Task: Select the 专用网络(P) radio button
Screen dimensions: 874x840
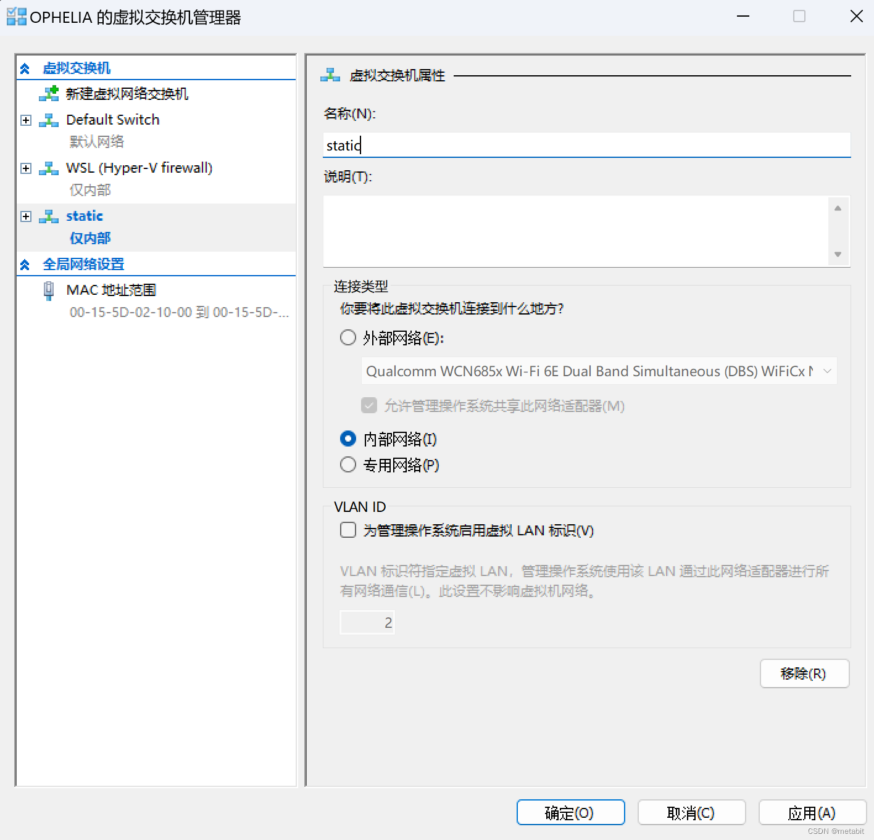Action: click(348, 464)
